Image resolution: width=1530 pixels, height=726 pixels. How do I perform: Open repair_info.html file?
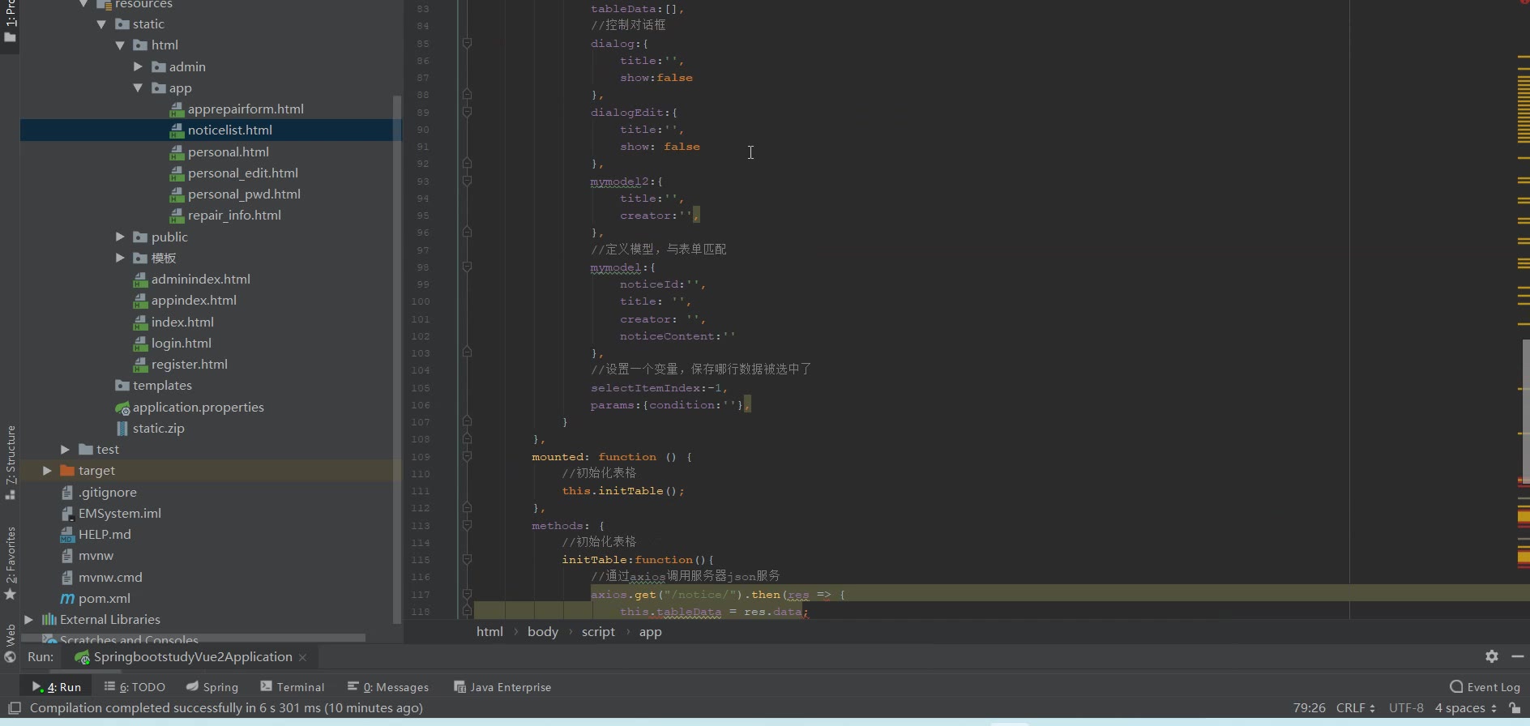tap(234, 215)
